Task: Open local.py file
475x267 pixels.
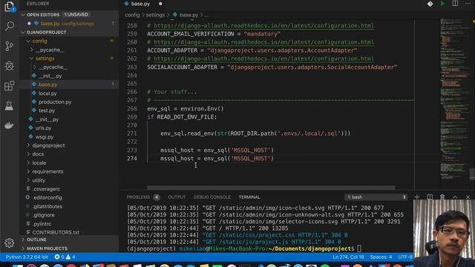Action: click(x=47, y=93)
